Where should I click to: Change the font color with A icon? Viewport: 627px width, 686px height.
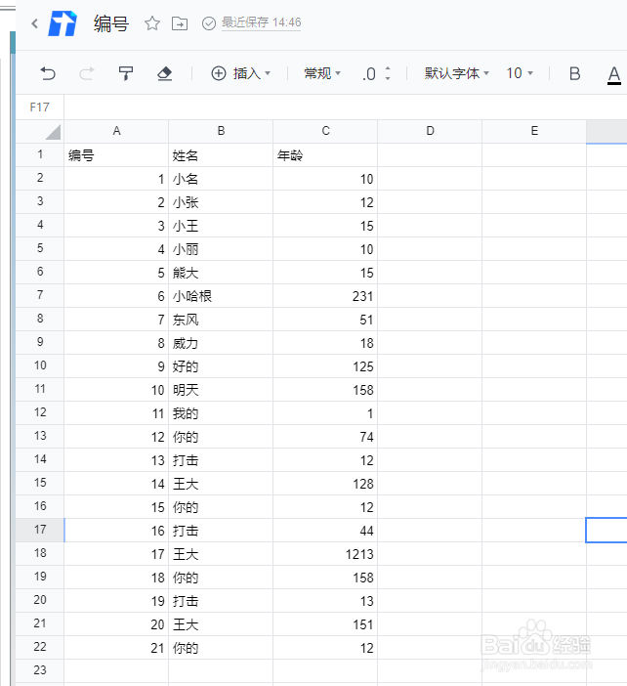point(614,75)
